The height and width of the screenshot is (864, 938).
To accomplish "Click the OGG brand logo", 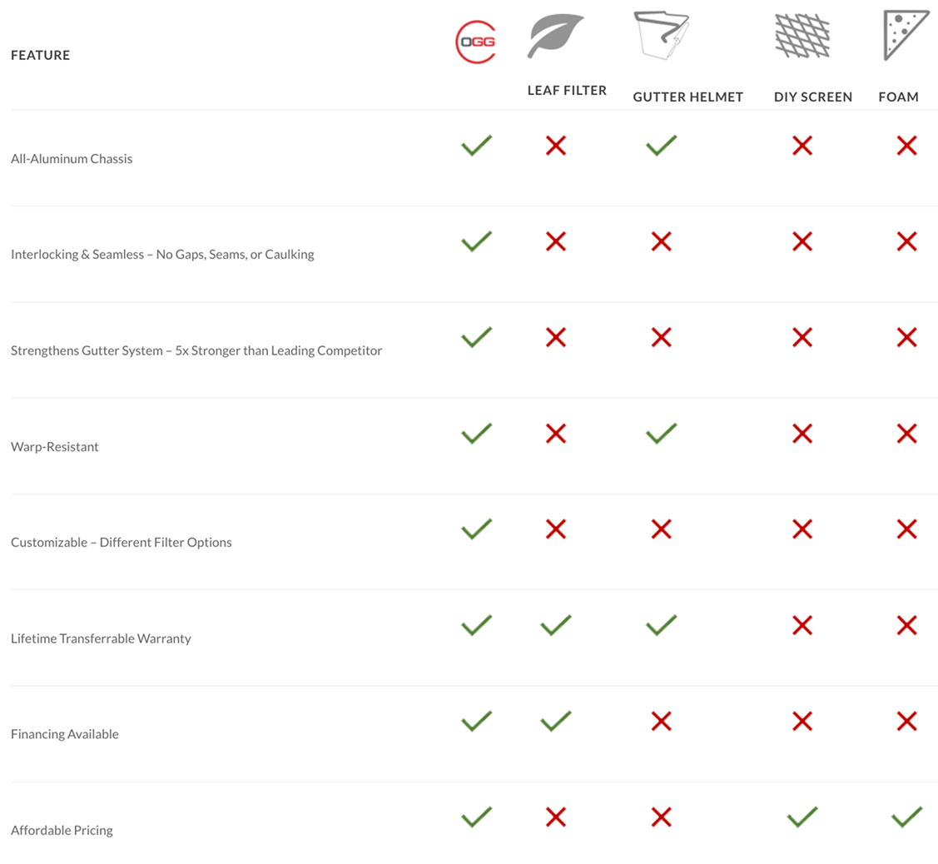I will tap(476, 40).
